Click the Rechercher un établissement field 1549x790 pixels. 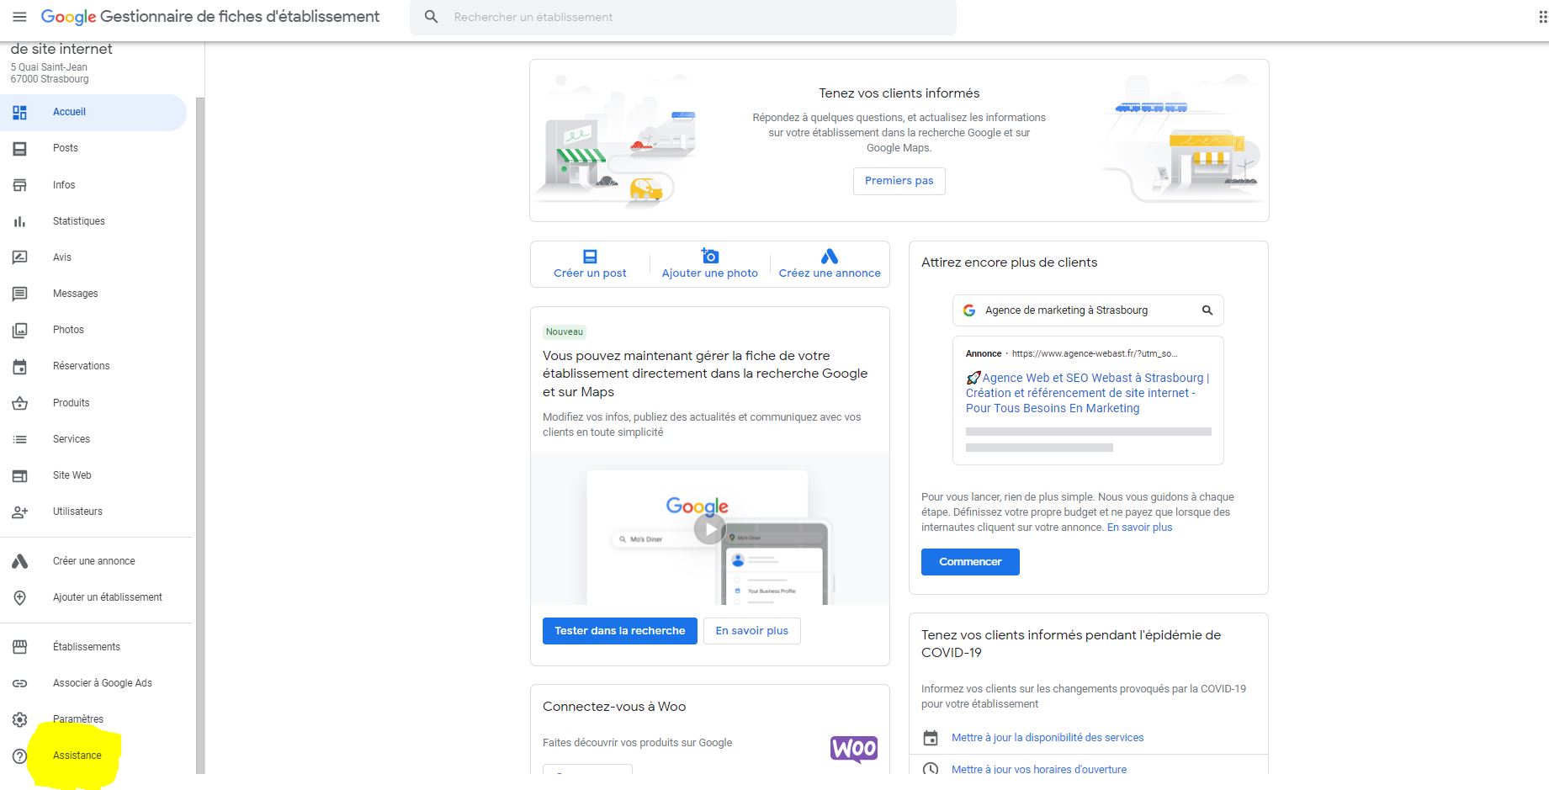(683, 17)
